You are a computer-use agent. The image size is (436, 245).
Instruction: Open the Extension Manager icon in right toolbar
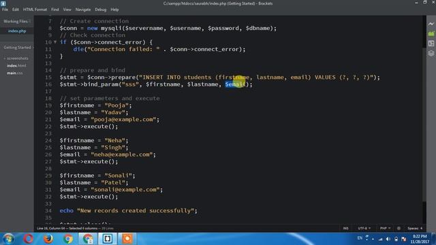(x=431, y=33)
